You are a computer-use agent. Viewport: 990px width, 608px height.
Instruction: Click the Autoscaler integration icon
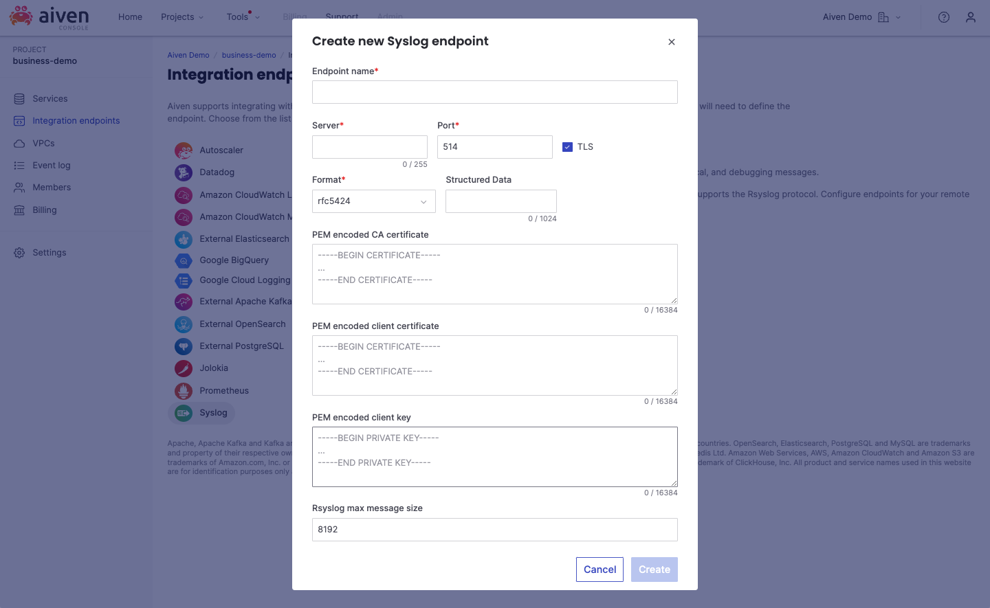point(183,150)
